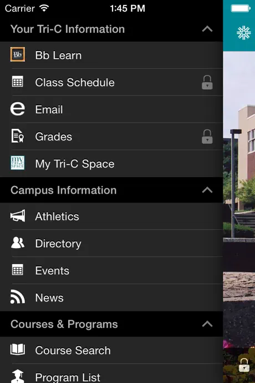Viewport: 255px width, 383px height.
Task: Tap the Email 'e' icon
Action: pyautogui.click(x=18, y=109)
